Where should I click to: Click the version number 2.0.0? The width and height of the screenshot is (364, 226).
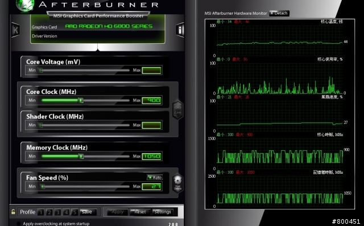click(173, 224)
